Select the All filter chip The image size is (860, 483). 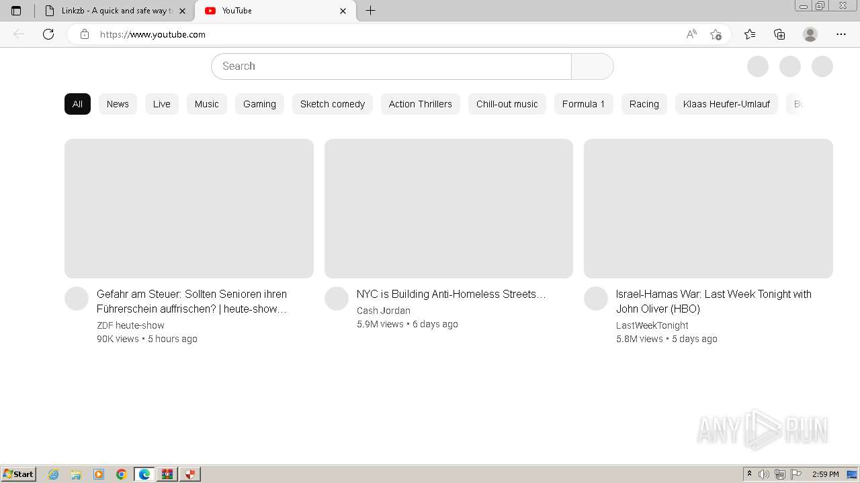coord(77,104)
